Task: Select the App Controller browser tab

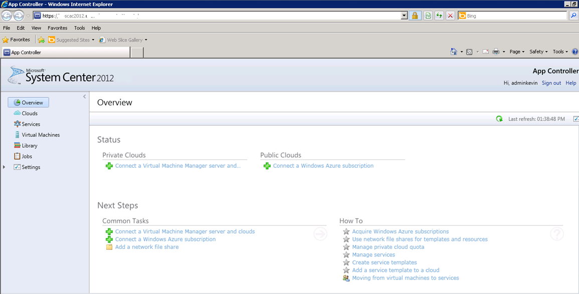Action: (x=66, y=53)
